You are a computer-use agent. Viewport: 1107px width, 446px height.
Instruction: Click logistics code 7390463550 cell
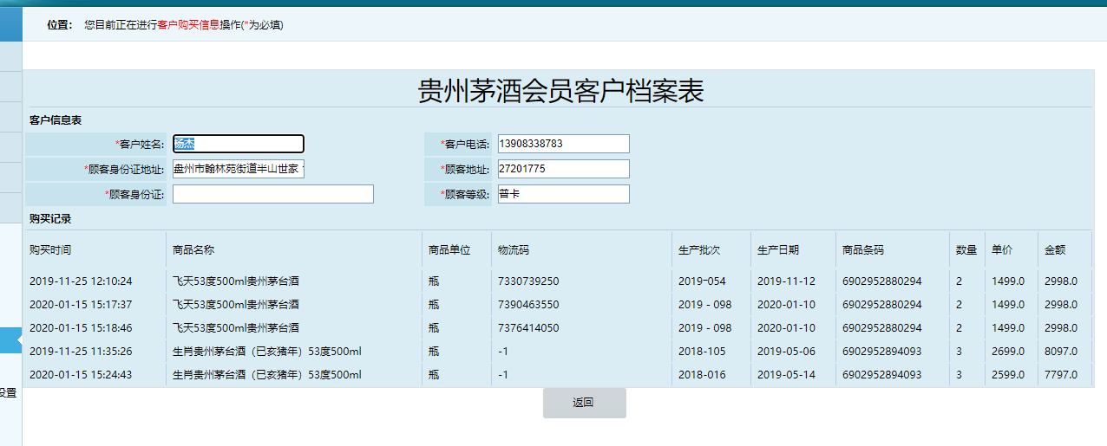[x=528, y=305]
